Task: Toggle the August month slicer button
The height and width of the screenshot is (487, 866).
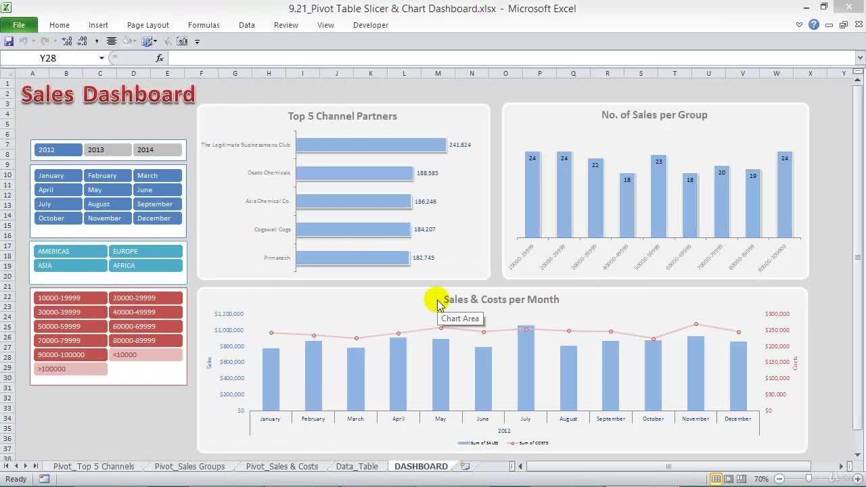Action: point(108,204)
